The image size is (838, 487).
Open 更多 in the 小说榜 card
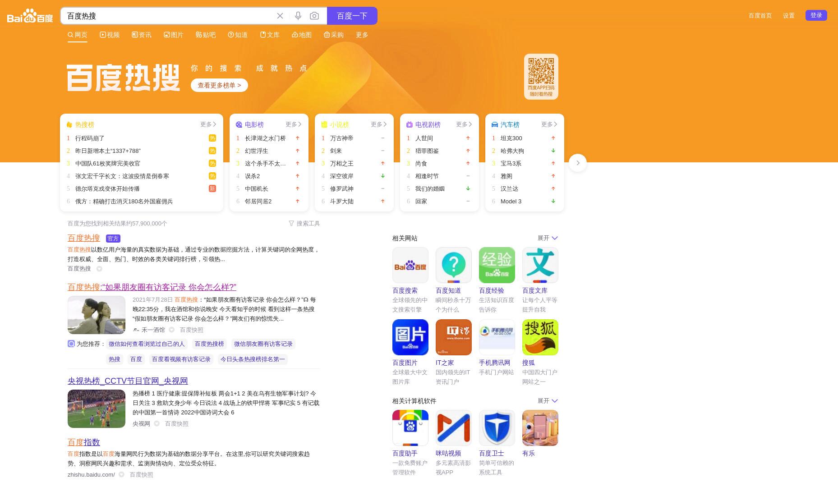pos(379,124)
